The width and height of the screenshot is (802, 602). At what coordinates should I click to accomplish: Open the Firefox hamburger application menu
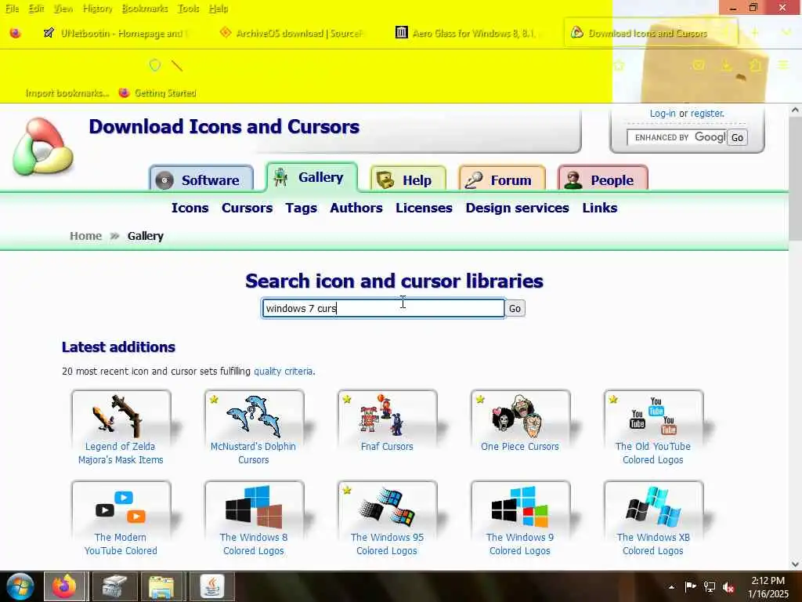coord(783,65)
